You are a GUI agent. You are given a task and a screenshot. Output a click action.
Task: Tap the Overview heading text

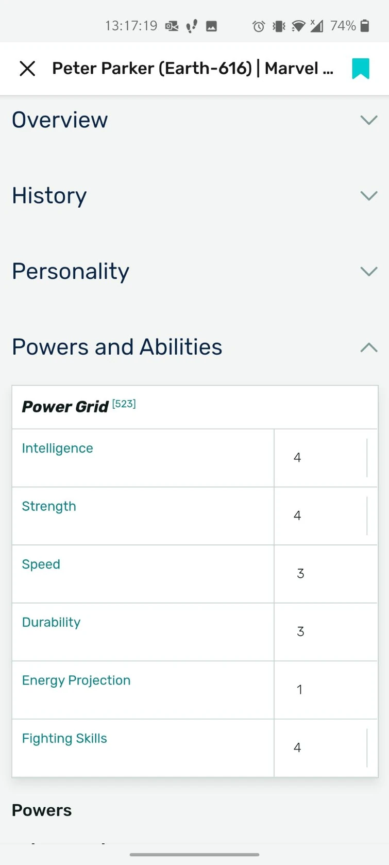point(60,120)
